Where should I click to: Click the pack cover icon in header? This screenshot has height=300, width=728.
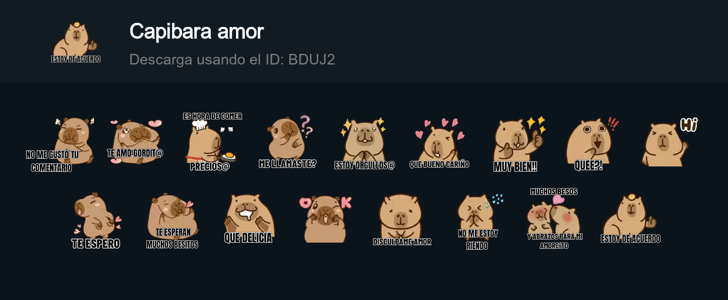point(76,42)
